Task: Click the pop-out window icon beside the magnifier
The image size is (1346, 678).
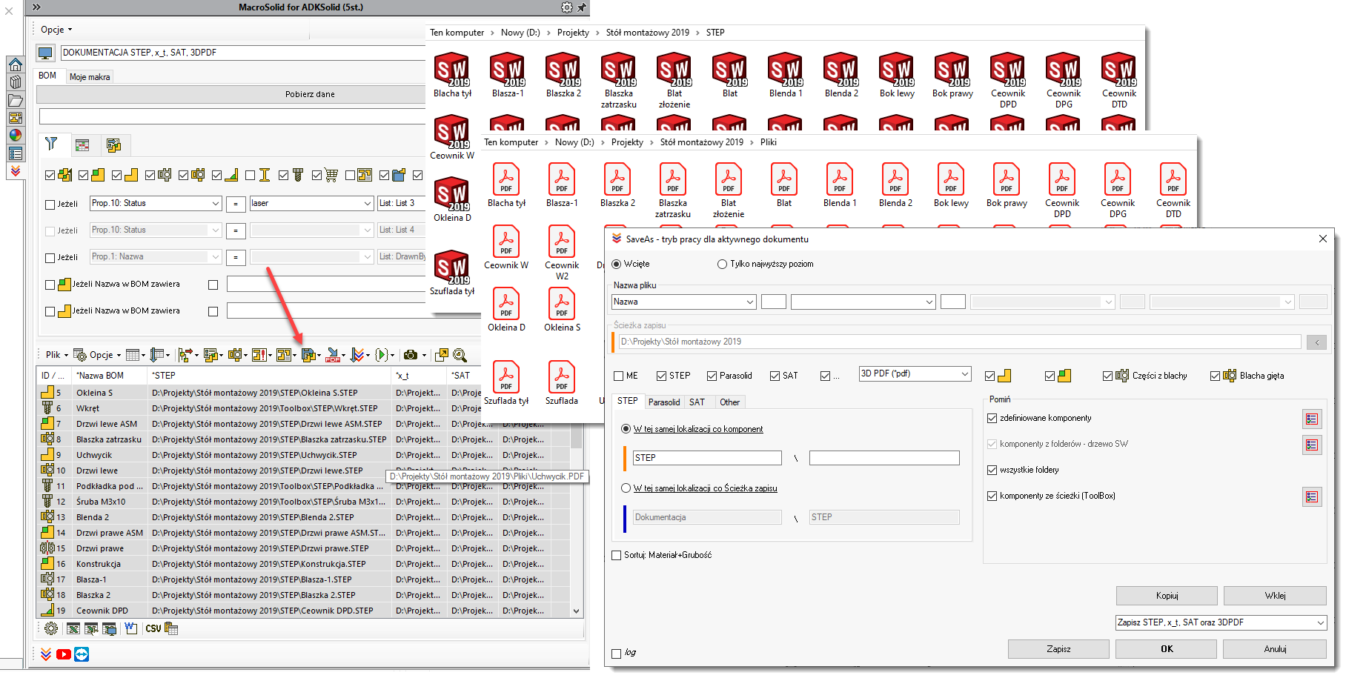Action: (x=442, y=355)
